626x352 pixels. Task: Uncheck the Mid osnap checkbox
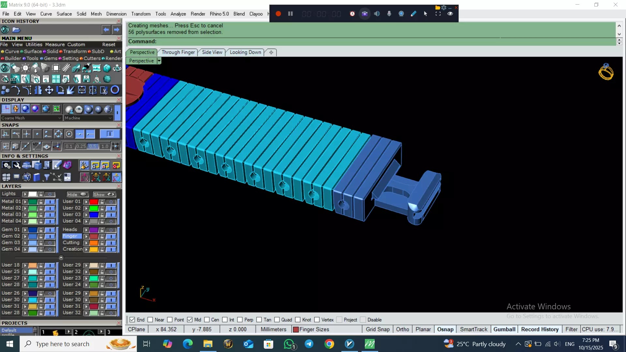(190, 320)
